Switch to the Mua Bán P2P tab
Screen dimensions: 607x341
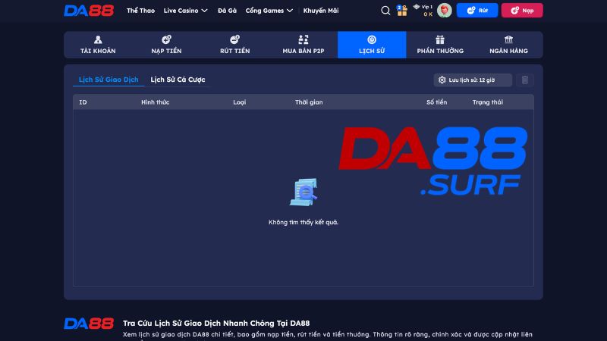(x=303, y=45)
